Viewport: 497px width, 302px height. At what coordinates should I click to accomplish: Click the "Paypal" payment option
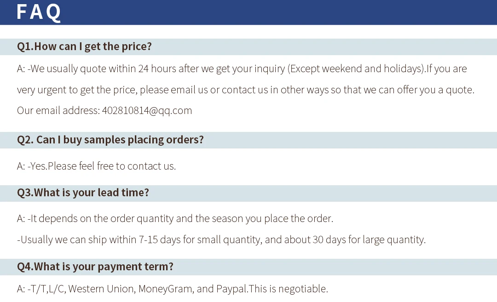coord(232,289)
